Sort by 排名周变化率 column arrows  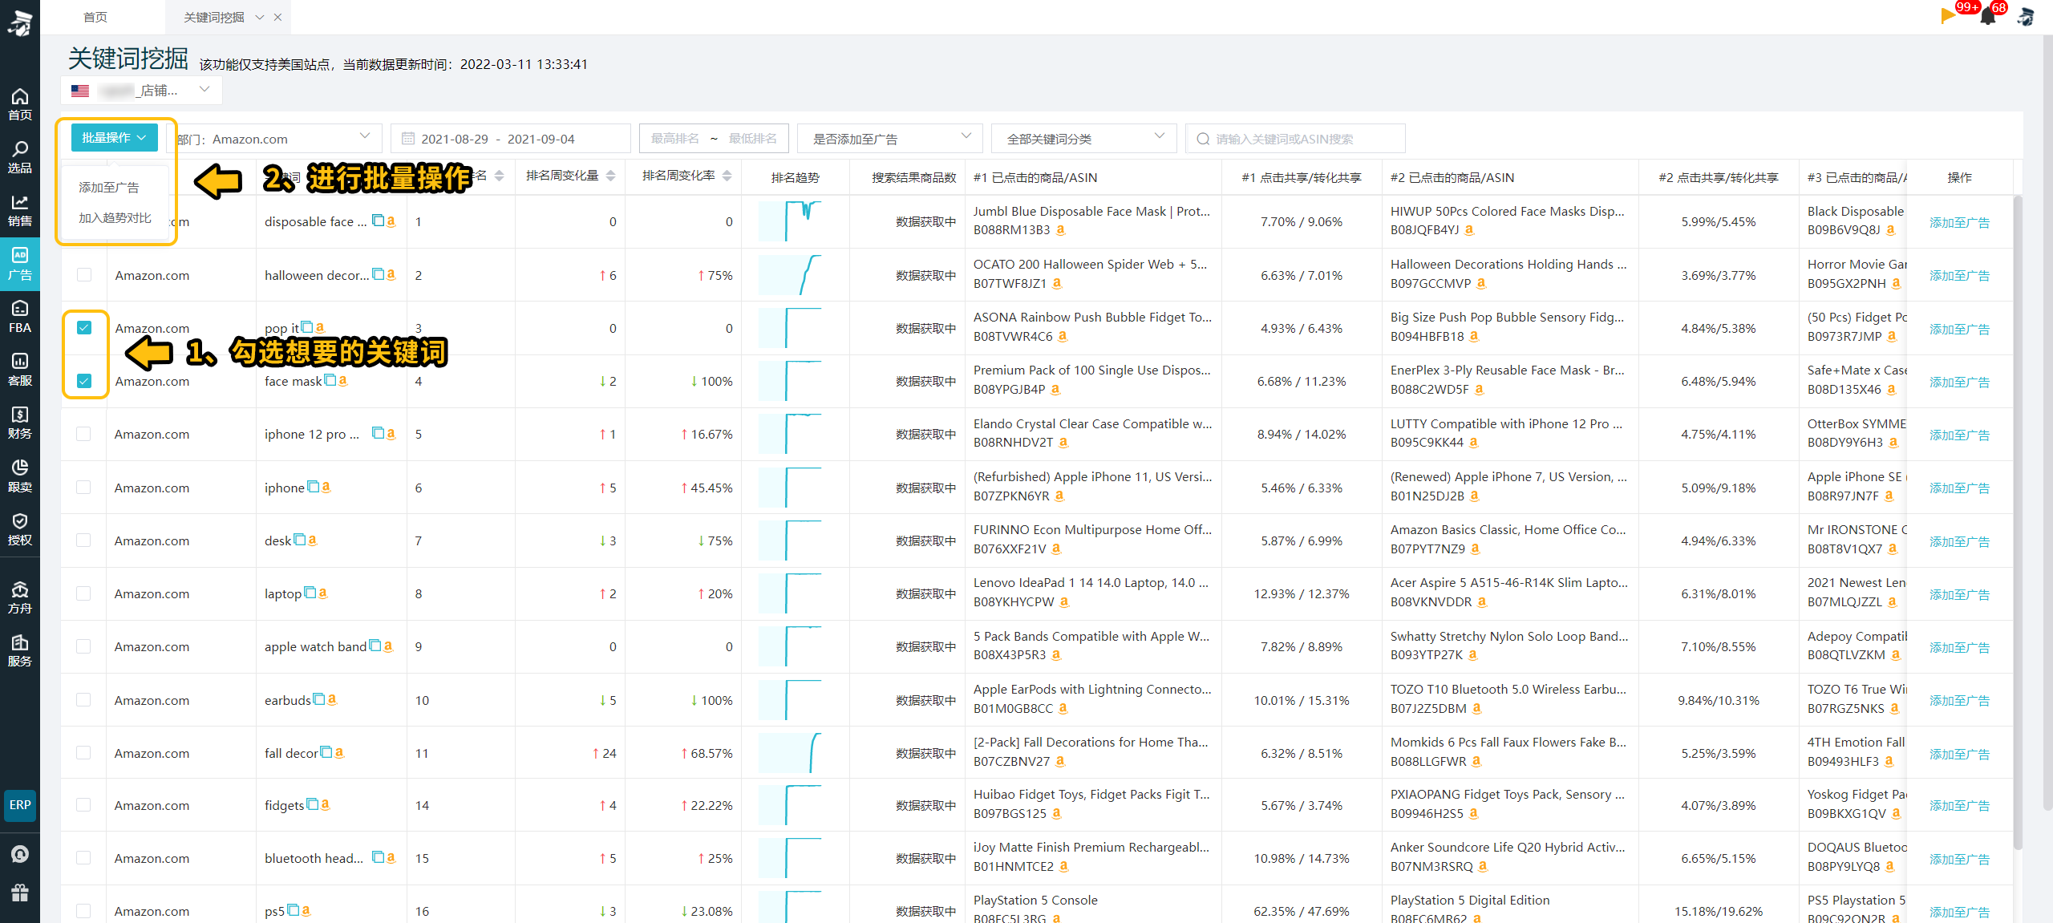(727, 176)
